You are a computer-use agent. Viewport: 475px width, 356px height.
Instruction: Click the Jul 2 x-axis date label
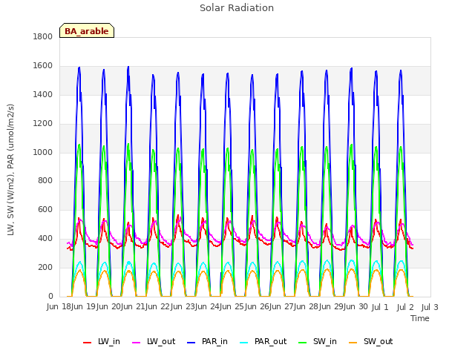[x=405, y=307]
